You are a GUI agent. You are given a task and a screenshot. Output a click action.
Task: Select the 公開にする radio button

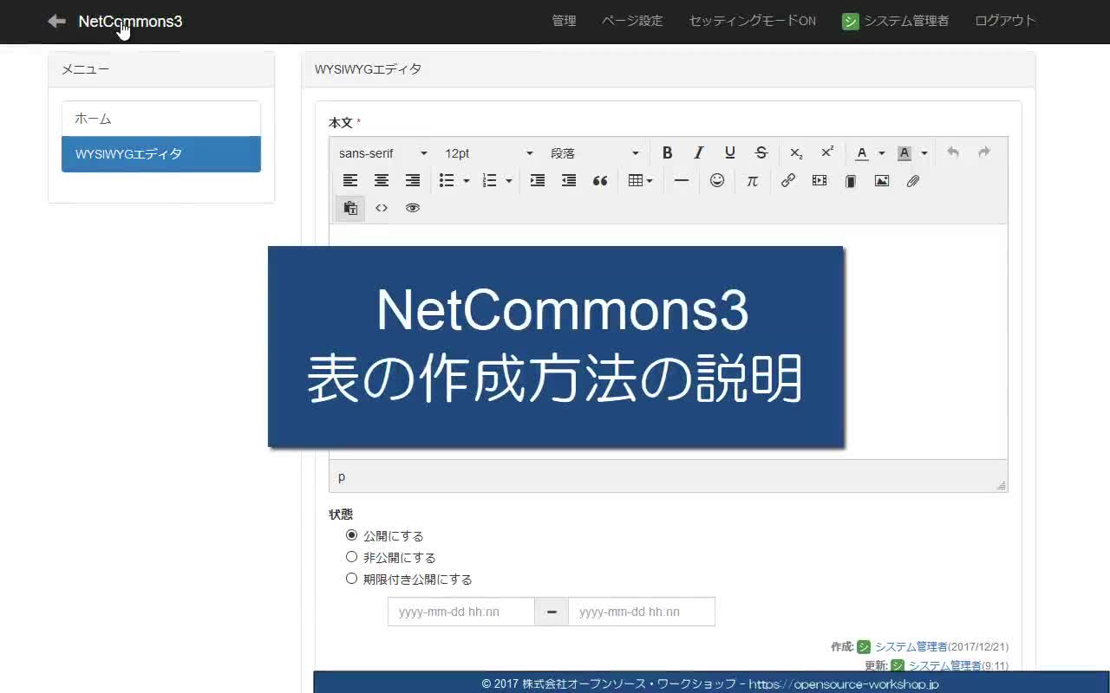pyautogui.click(x=351, y=535)
